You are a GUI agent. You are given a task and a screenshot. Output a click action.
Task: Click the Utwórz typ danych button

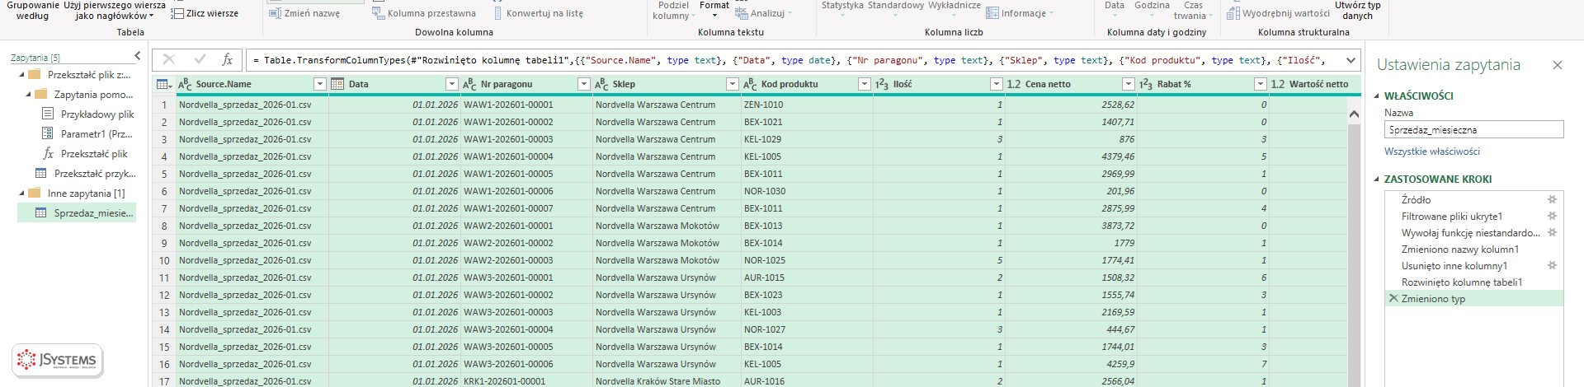click(x=1358, y=10)
